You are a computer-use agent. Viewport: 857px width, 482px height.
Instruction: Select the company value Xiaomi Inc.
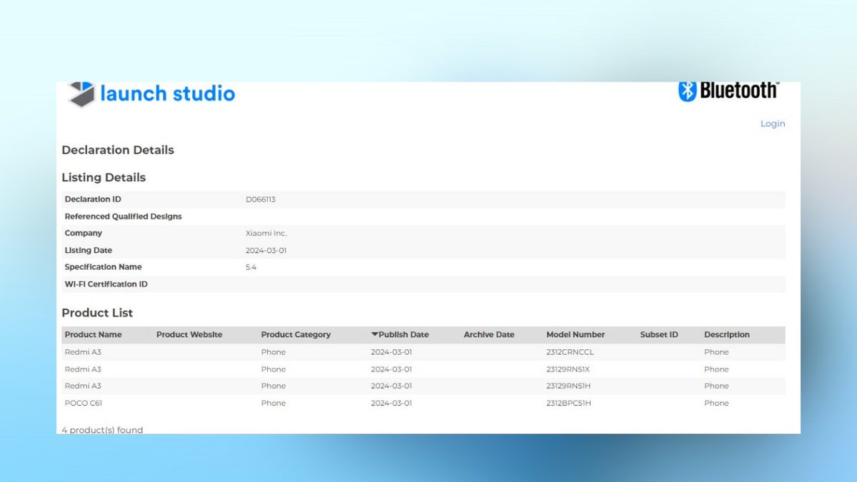[266, 234]
